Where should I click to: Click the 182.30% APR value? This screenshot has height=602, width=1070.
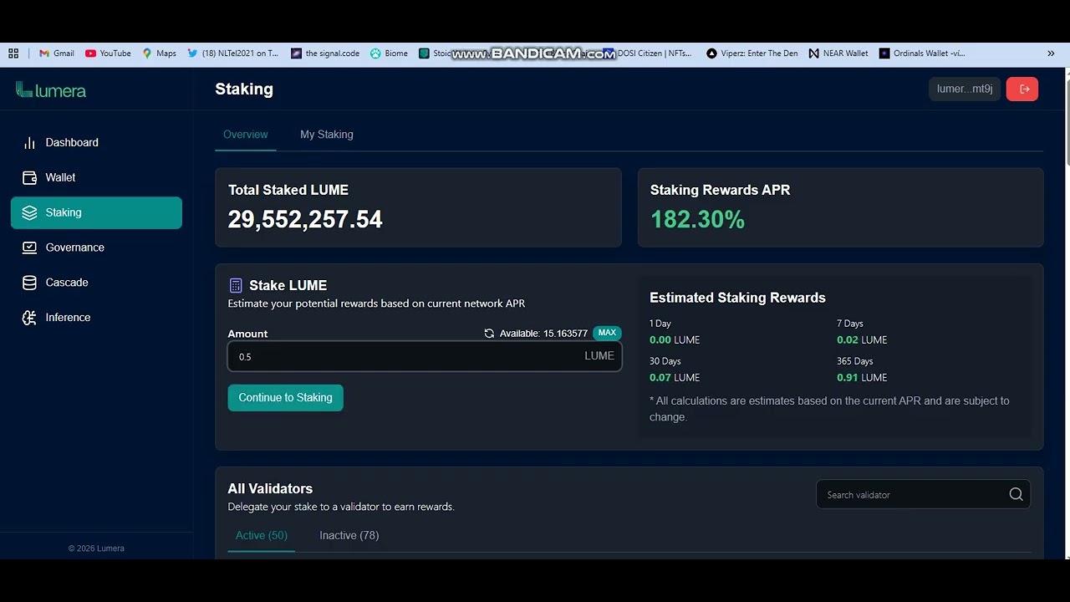pyautogui.click(x=697, y=219)
